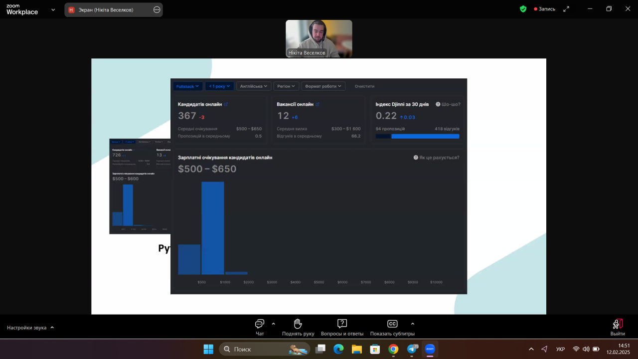This screenshot has height=359, width=638.
Task: Open the chevron next to Чат
Action: (x=273, y=324)
